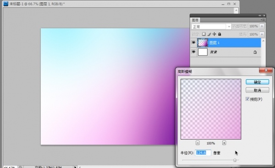The image size is (275, 168).
Task: Close the layers panel
Action: [264, 16]
